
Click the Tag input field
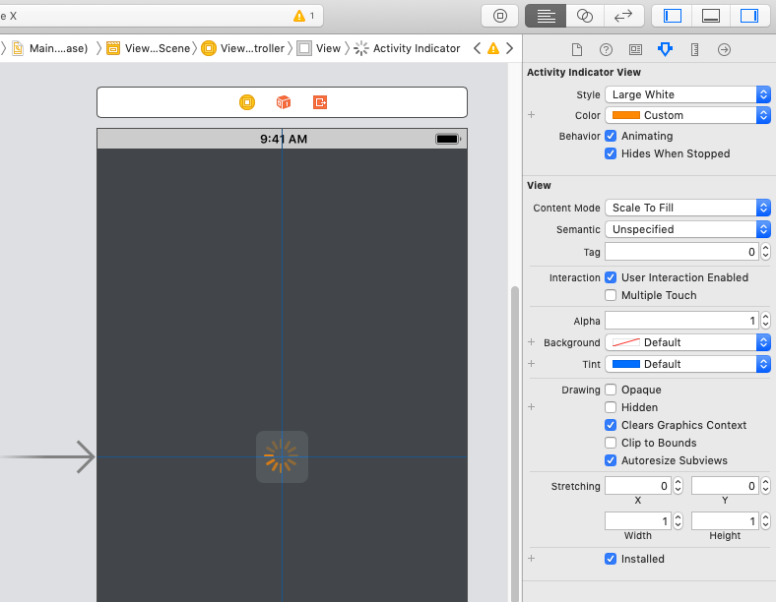click(679, 253)
